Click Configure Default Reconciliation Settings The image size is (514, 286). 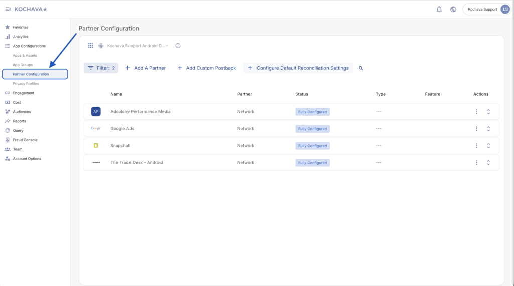pos(298,68)
